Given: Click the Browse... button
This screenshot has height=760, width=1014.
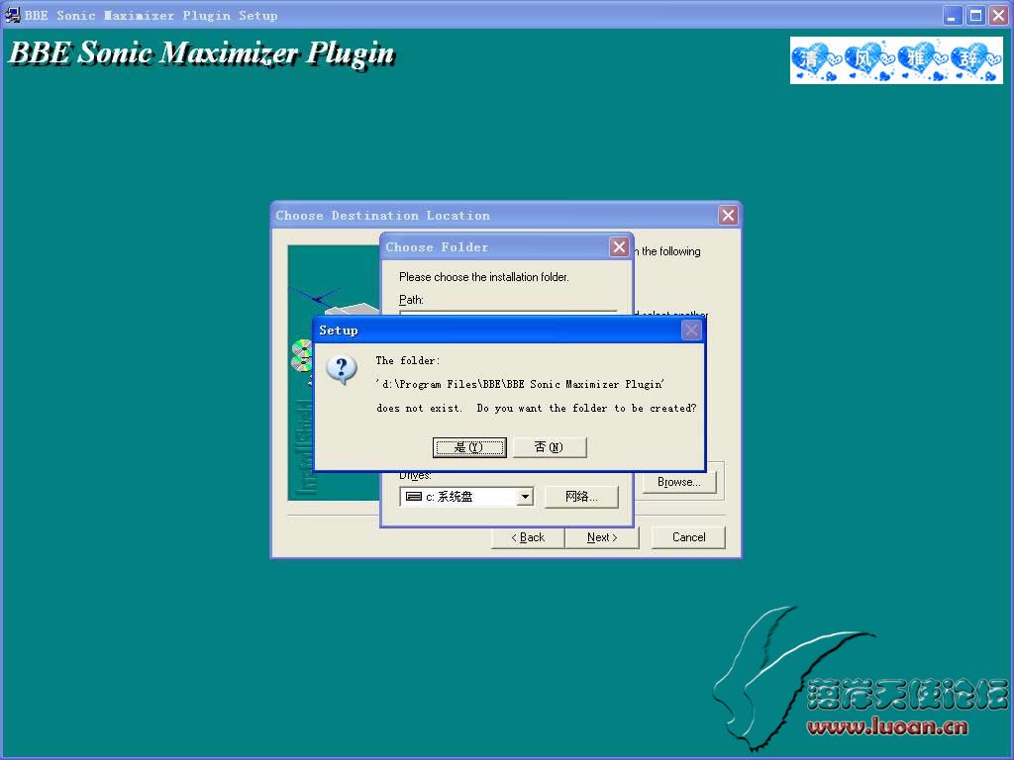Looking at the screenshot, I should click(x=679, y=482).
